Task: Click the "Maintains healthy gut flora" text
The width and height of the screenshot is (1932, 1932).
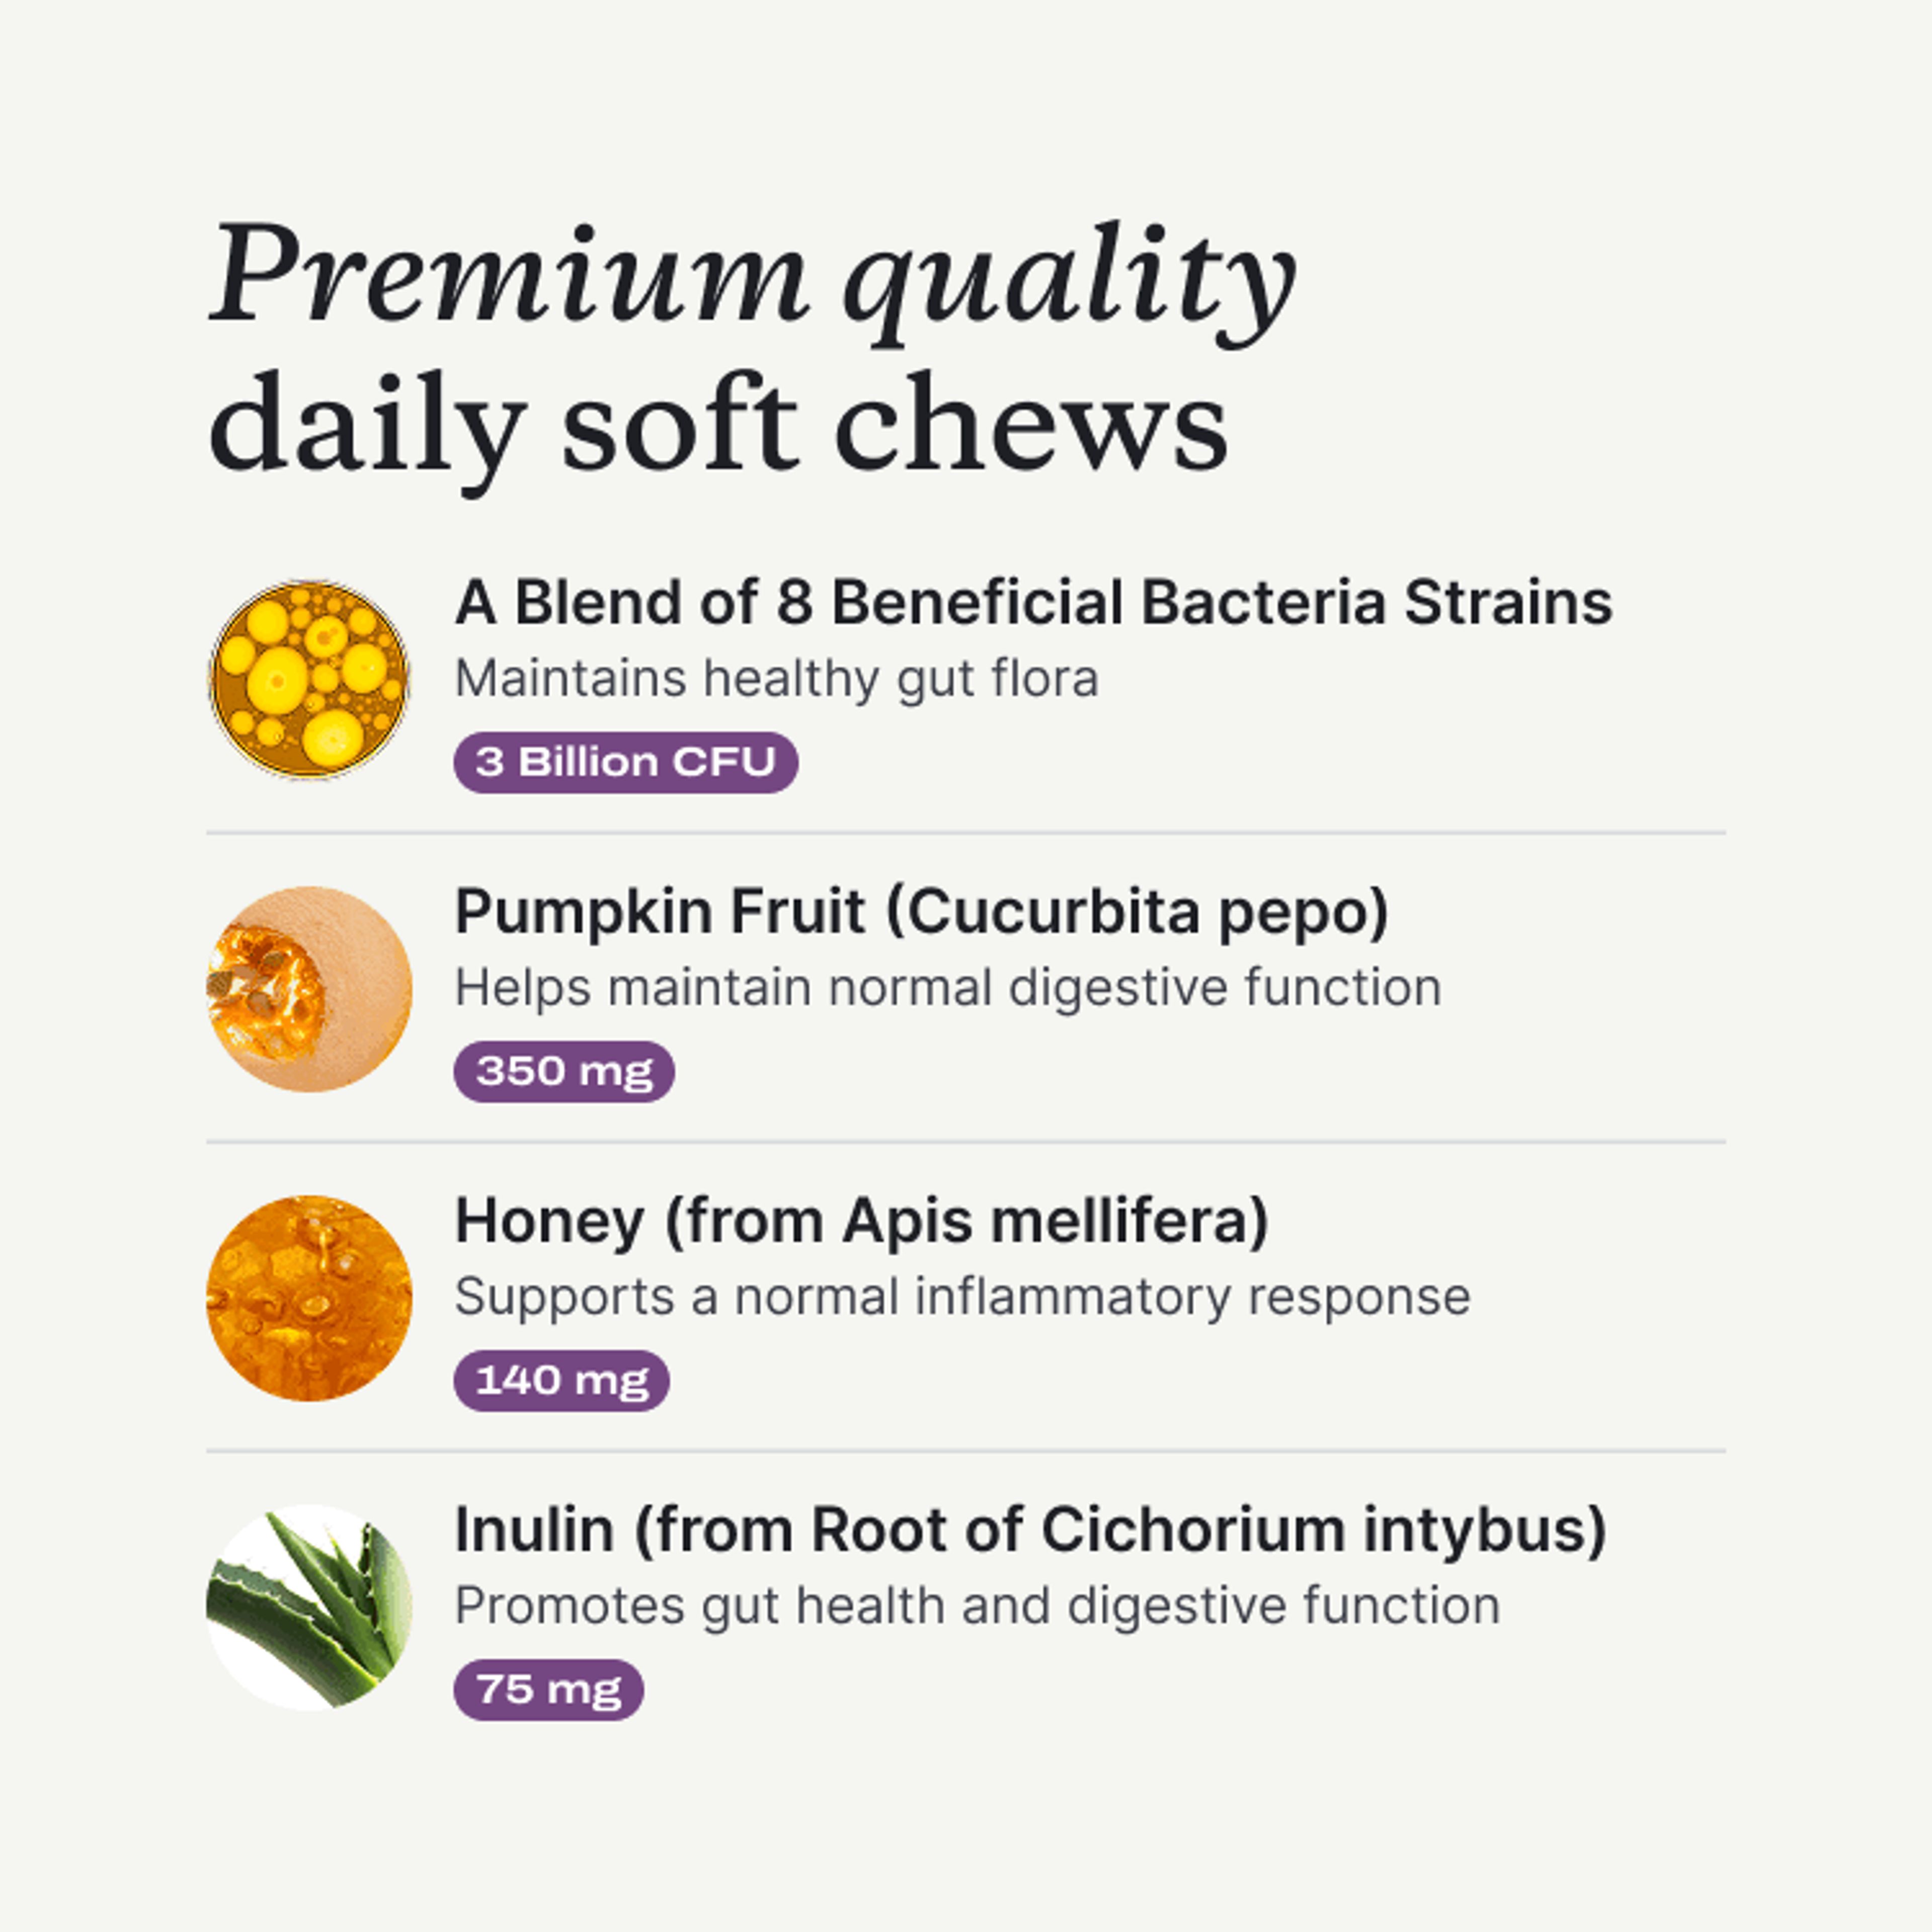Action: pyautogui.click(x=776, y=679)
